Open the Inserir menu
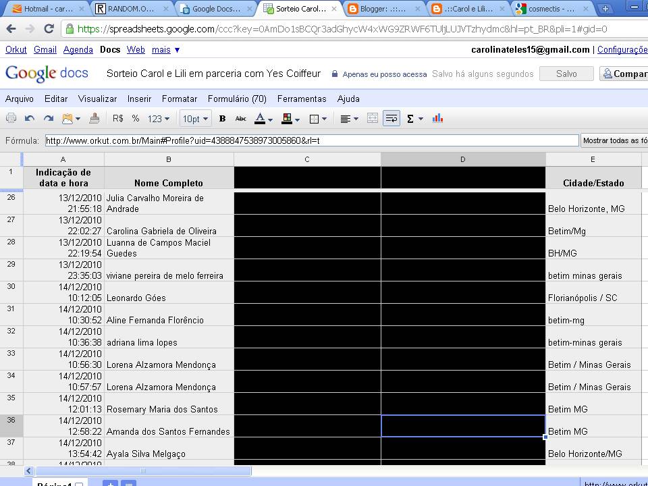648x486 pixels. [139, 99]
